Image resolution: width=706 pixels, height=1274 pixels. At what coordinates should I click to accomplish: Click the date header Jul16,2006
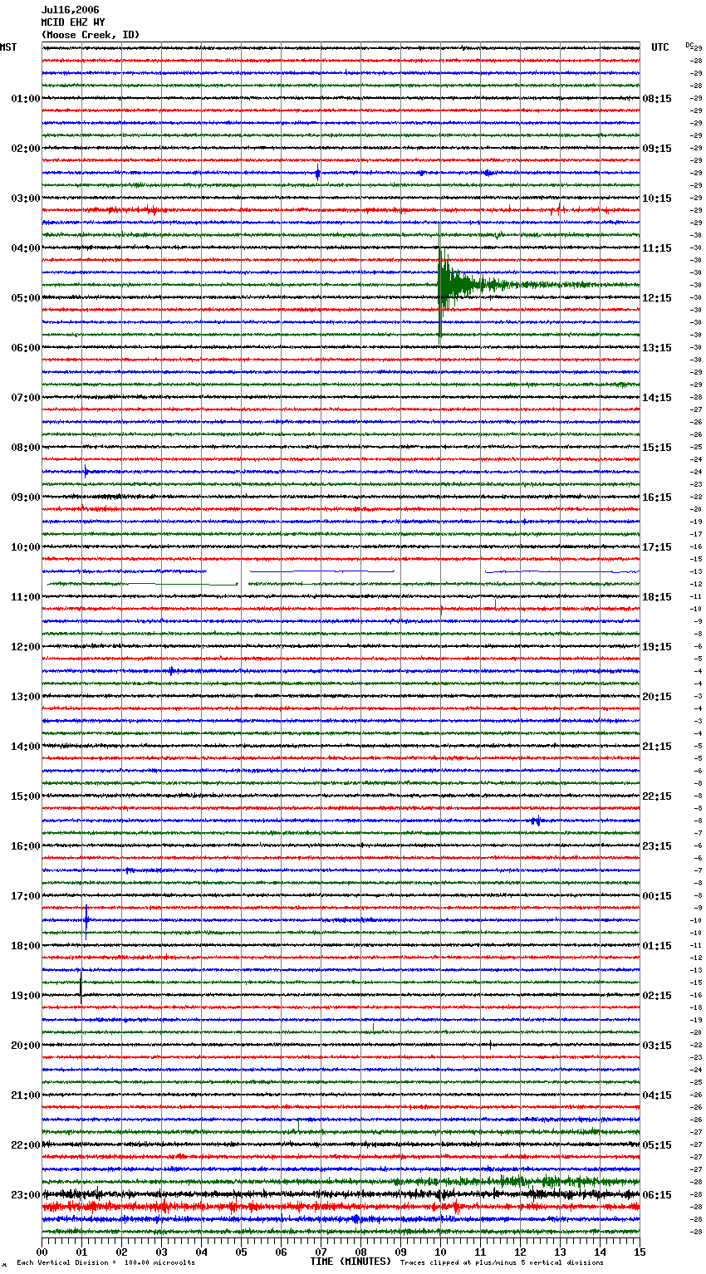(x=70, y=10)
